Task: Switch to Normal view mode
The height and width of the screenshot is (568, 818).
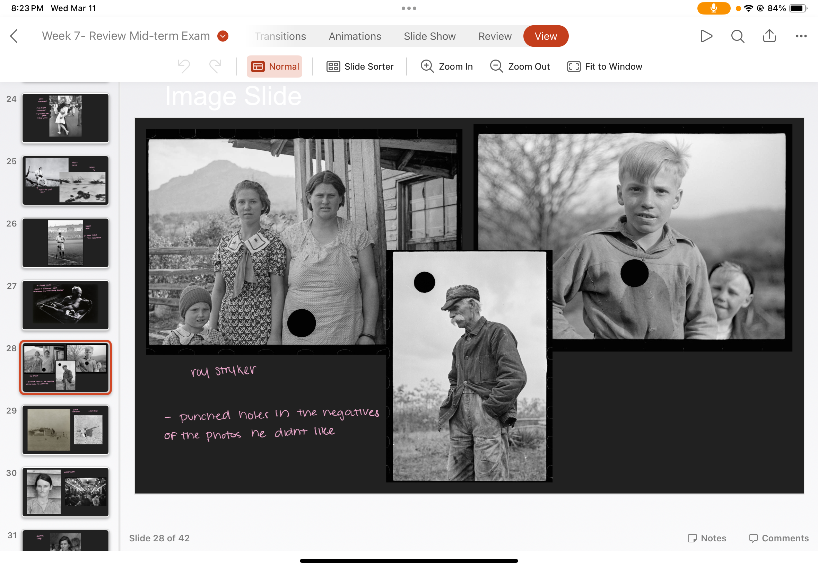Action: click(275, 66)
